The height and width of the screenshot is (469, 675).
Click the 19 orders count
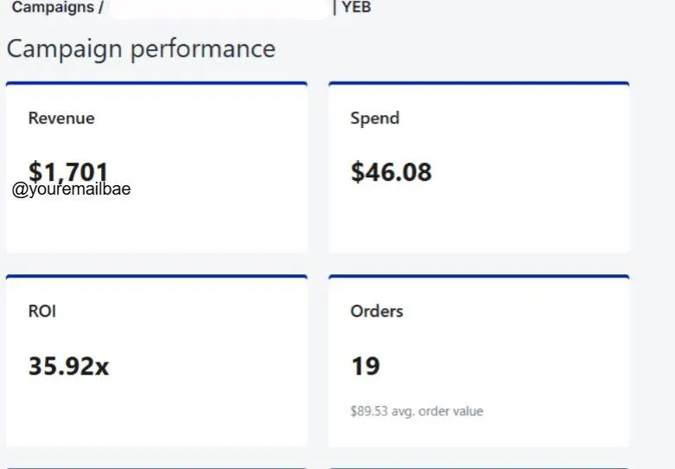pyautogui.click(x=365, y=366)
